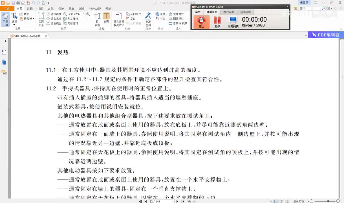Expand the left navigation panel arrow
The image size is (344, 203).
(6, 41)
